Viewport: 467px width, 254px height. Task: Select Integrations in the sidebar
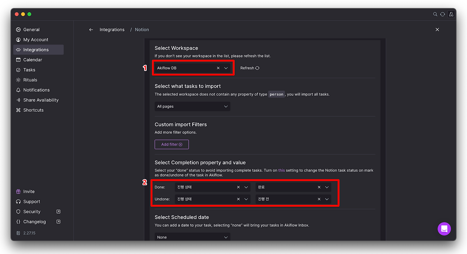(38, 50)
